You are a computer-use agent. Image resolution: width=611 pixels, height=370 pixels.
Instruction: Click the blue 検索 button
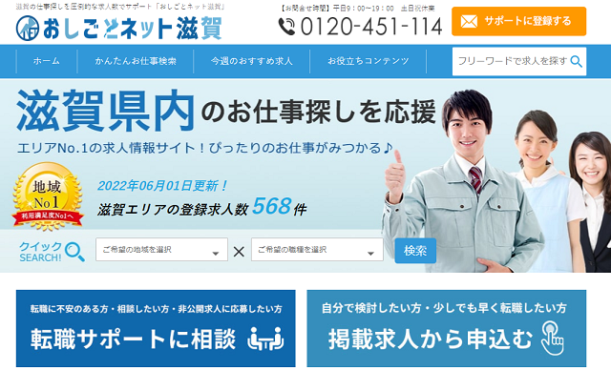pyautogui.click(x=415, y=251)
